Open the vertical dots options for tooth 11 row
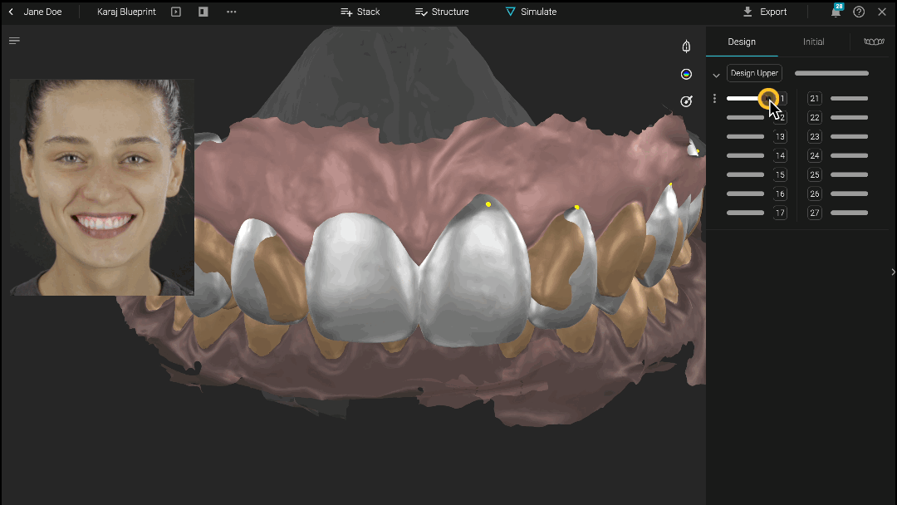The height and width of the screenshot is (505, 897). coord(714,98)
